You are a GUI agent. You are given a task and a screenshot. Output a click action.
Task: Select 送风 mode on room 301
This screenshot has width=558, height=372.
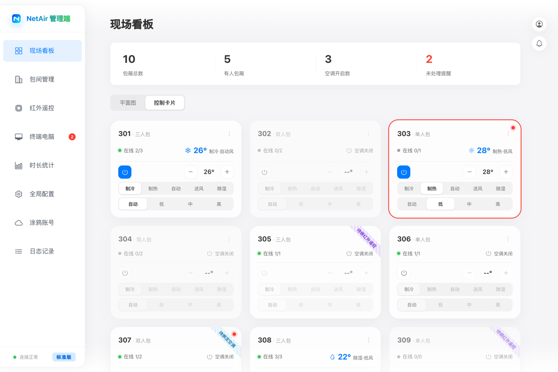click(x=199, y=189)
